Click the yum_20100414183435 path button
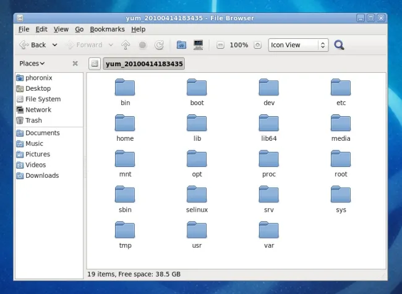This screenshot has height=294, width=402. click(x=144, y=64)
